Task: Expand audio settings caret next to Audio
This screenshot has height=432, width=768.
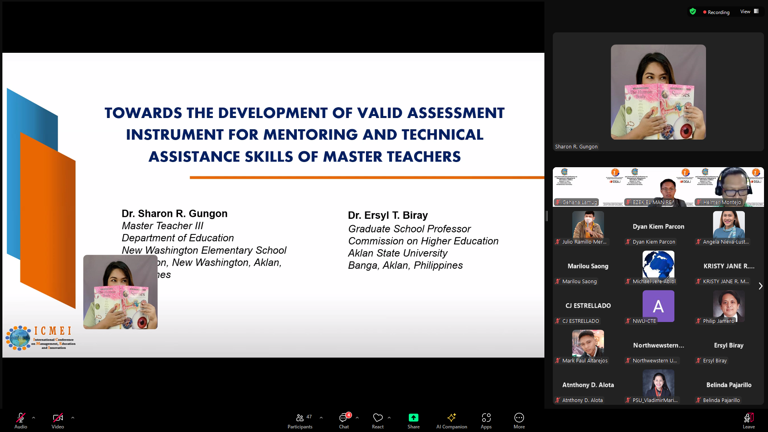Action: (x=34, y=418)
